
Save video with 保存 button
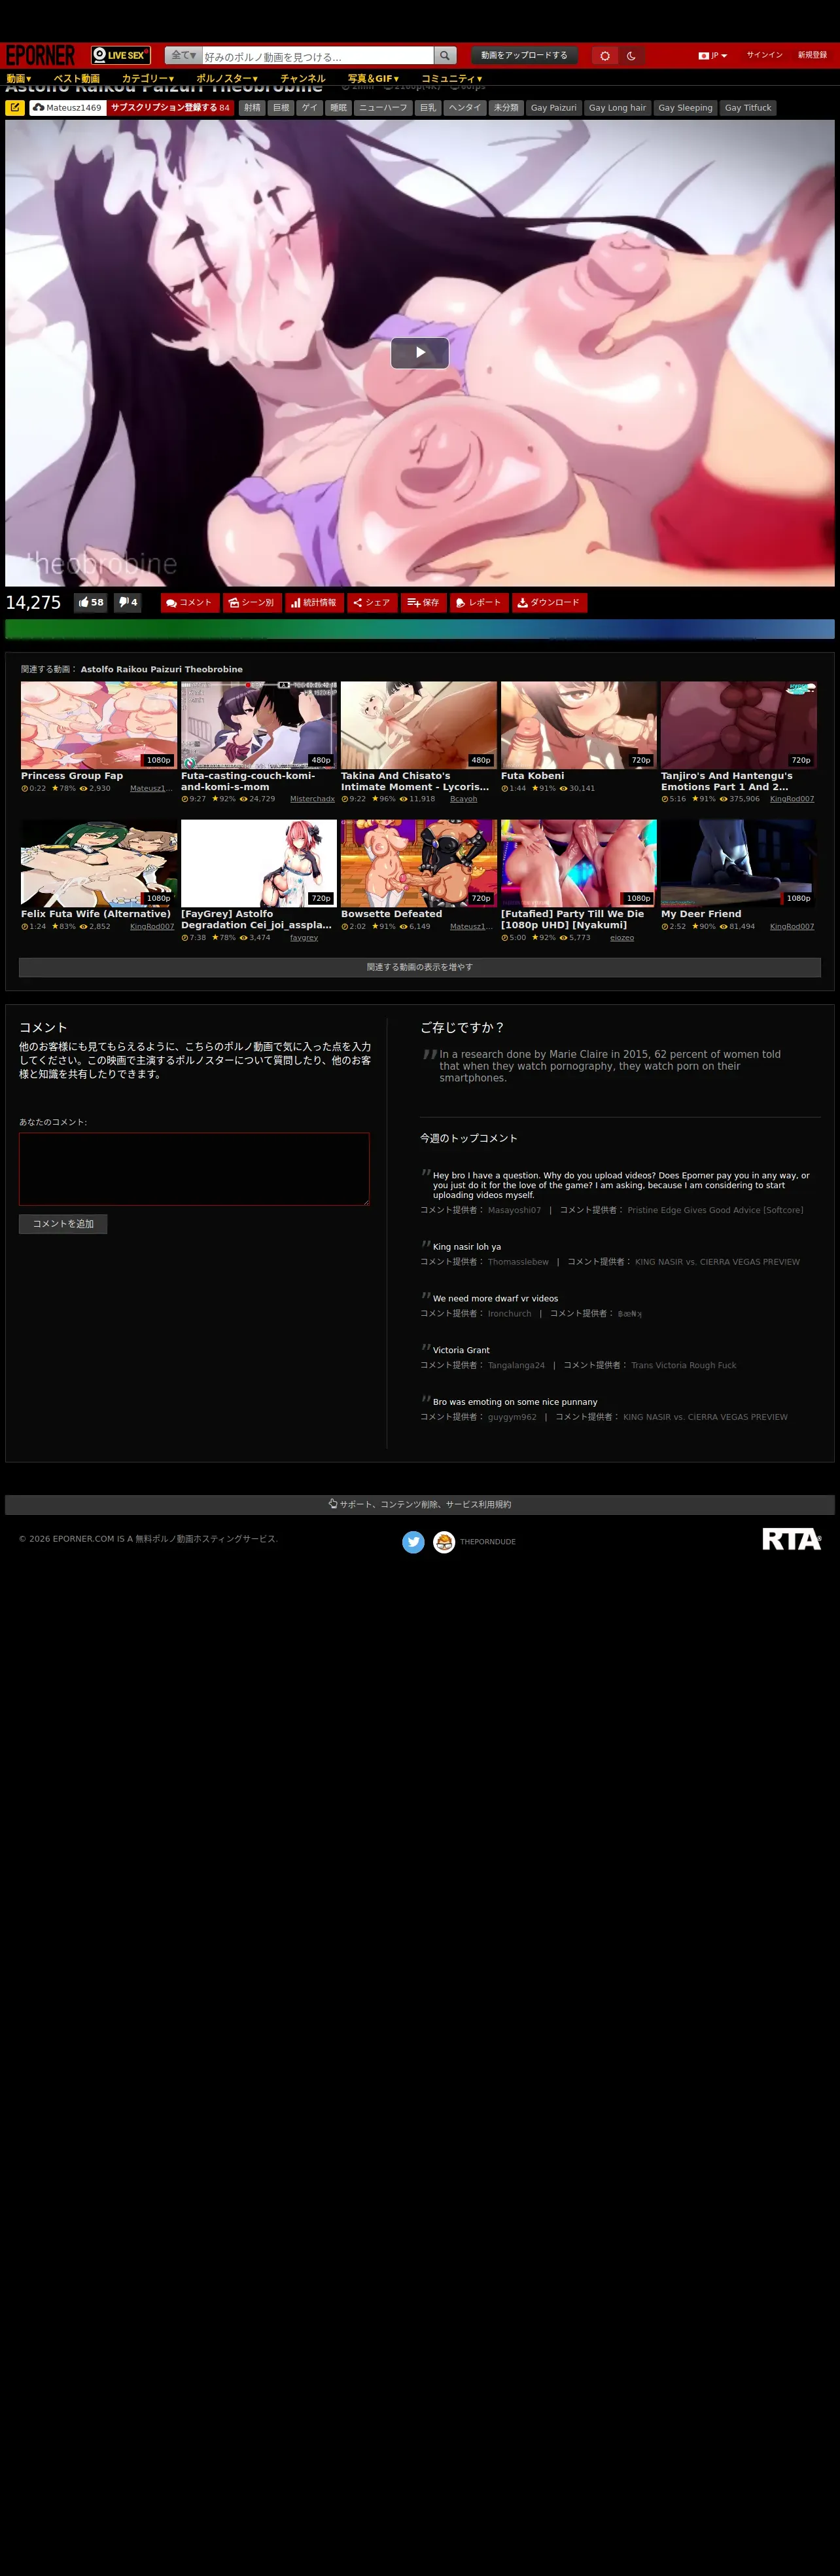click(x=423, y=602)
